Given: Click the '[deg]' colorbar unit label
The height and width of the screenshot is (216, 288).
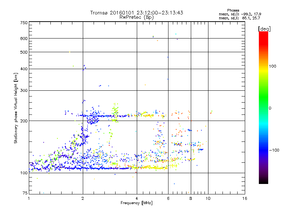Looking at the screenshot, I should [264, 29].
